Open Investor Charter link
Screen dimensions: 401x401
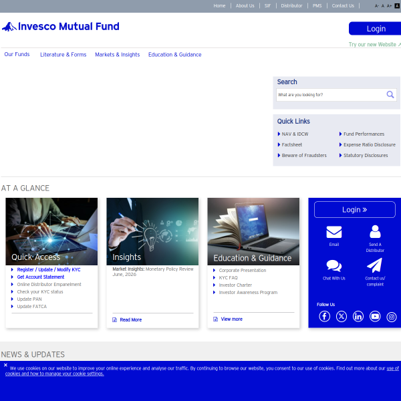(235, 285)
